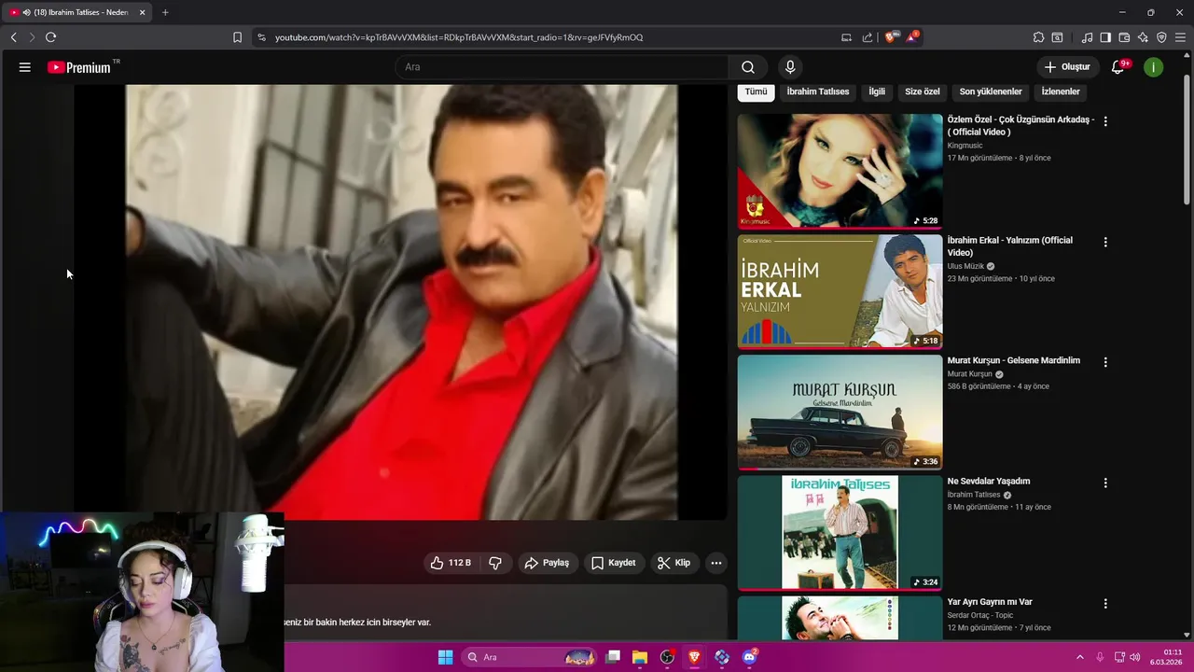Click the Paylaş share button
This screenshot has width=1194, height=672.
pos(547,563)
